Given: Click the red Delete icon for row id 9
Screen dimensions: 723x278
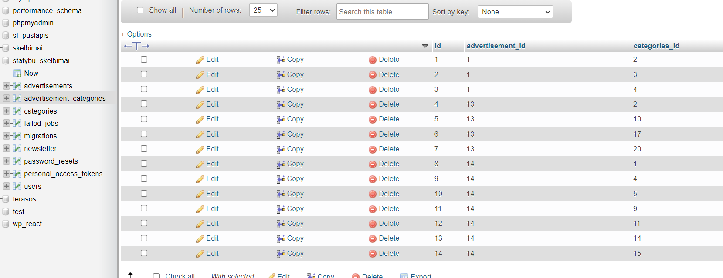Looking at the screenshot, I should point(373,179).
